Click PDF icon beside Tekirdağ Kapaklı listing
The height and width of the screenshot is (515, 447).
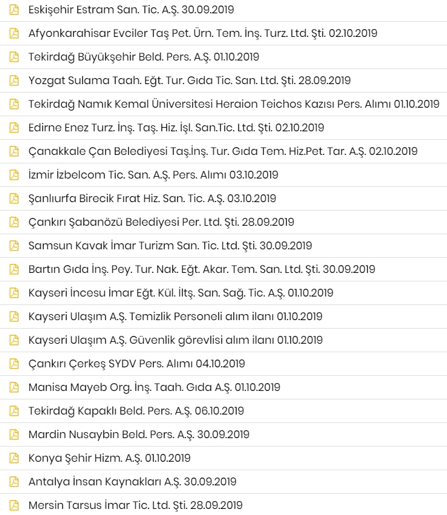[14, 411]
